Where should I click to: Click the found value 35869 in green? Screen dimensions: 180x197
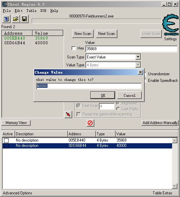point(42,38)
